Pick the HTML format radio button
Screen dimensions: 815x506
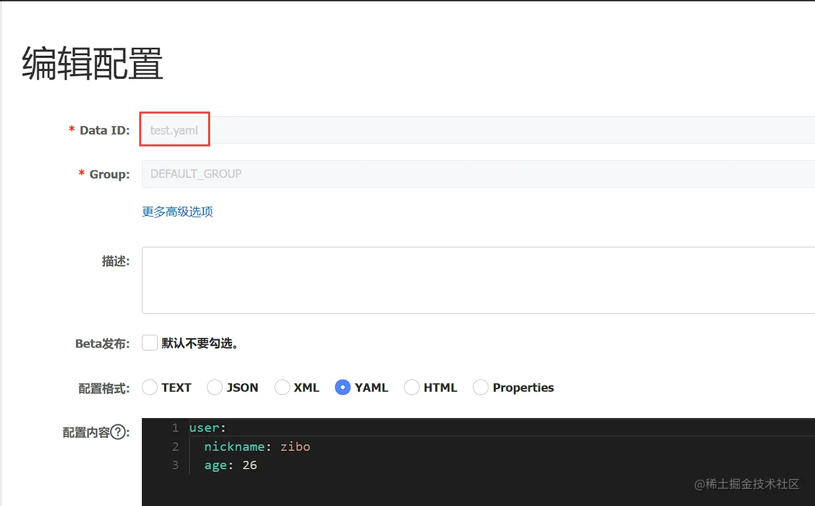pos(412,387)
